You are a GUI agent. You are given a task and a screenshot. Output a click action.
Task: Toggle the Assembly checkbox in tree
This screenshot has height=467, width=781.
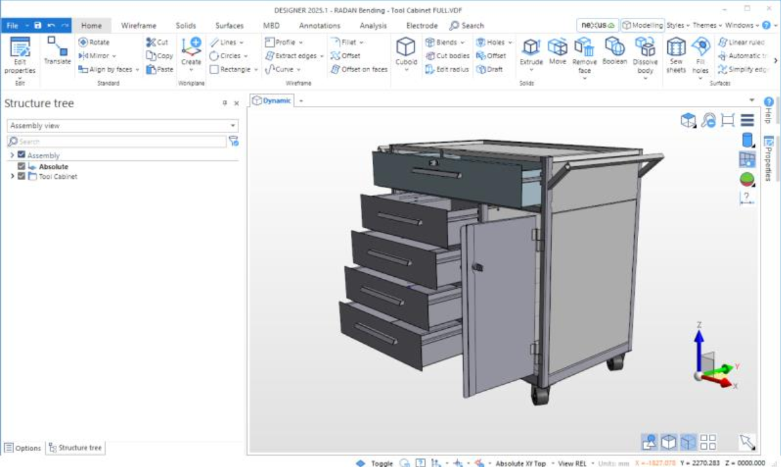(22, 155)
